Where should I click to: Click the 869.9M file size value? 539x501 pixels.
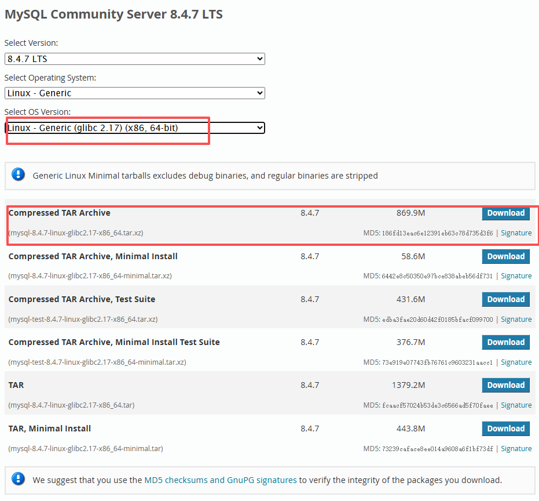410,213
